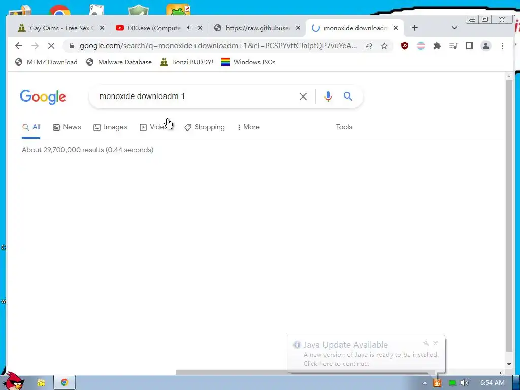The image size is (520, 390).
Task: Open the Extensions puzzle menu
Action: pos(437,46)
